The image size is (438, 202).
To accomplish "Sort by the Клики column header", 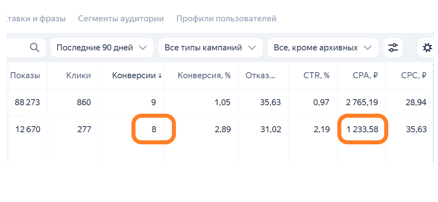I will (x=79, y=75).
